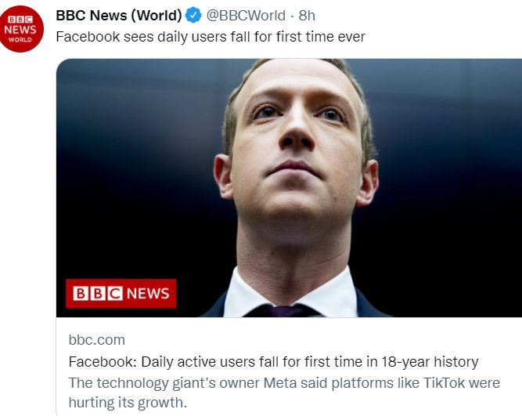Click the bbc.com domain label

click(96, 340)
